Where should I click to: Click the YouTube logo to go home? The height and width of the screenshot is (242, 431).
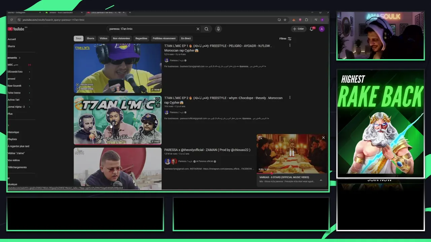point(16,29)
